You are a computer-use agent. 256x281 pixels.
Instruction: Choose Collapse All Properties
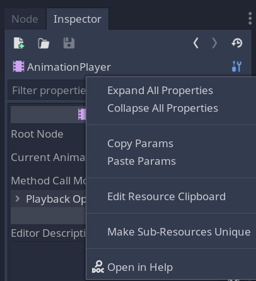(x=163, y=109)
